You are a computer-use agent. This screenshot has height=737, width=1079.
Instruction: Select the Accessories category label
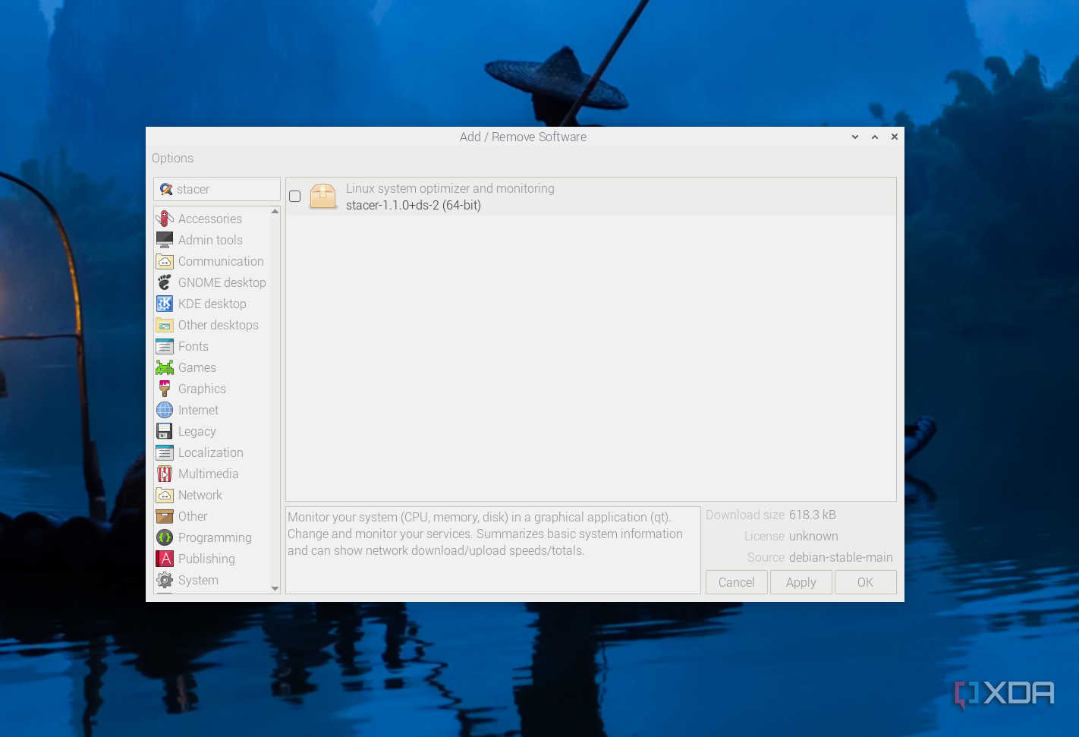[210, 219]
